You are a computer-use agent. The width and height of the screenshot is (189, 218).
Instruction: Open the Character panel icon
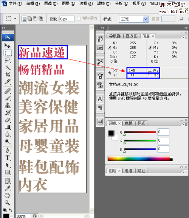click(100, 99)
